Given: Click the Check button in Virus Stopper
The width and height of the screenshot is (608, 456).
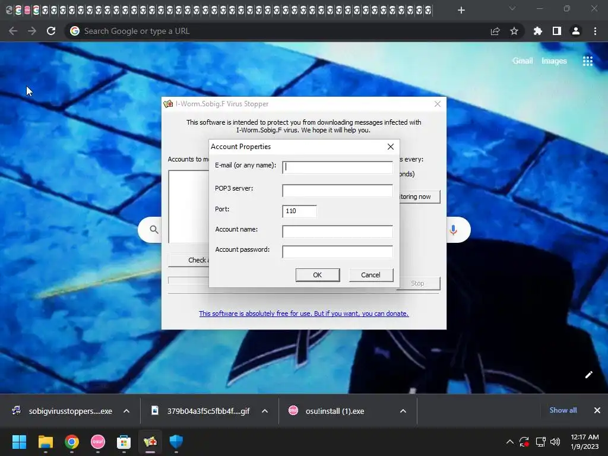Looking at the screenshot, I should (x=189, y=260).
